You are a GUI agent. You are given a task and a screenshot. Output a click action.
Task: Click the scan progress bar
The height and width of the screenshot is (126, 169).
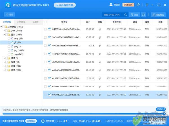[84, 114]
